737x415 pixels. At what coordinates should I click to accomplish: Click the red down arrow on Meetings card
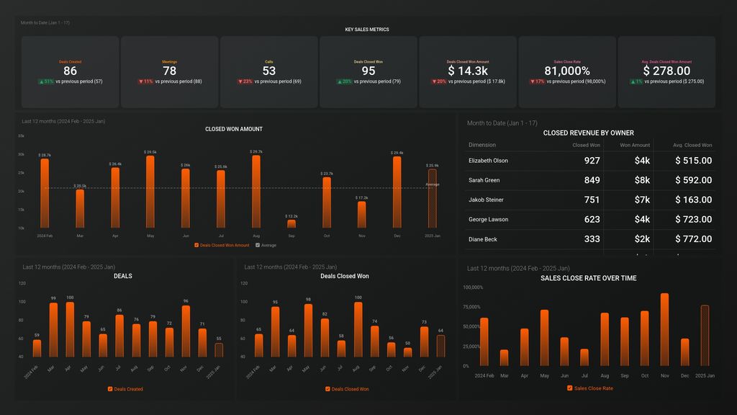pos(140,82)
